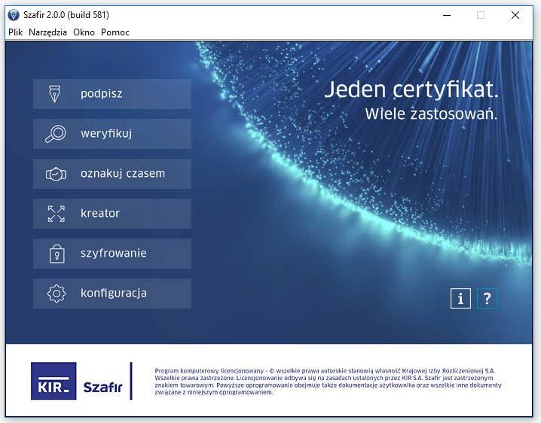Select the weryfikuj button label
Screen dimensions: 541x423
click(x=106, y=134)
